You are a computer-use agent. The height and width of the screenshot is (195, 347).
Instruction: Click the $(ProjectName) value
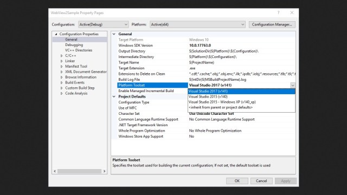(201, 63)
